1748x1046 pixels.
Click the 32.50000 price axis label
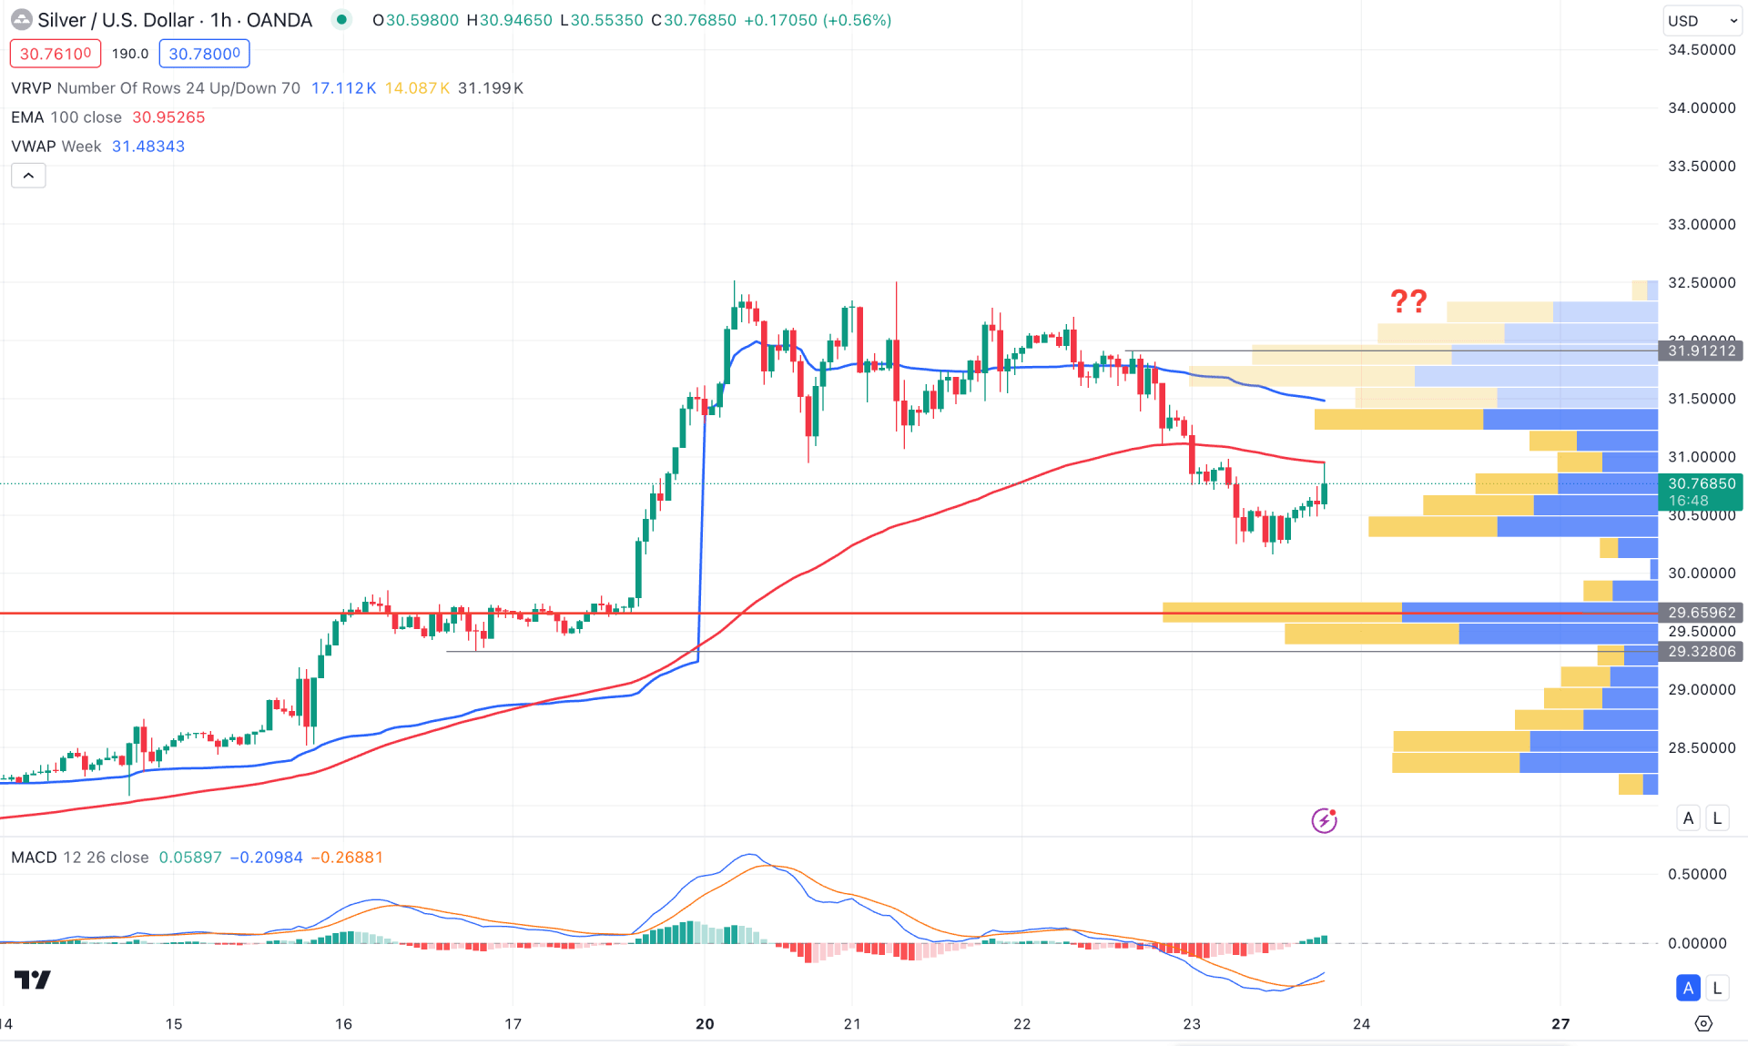1702,283
